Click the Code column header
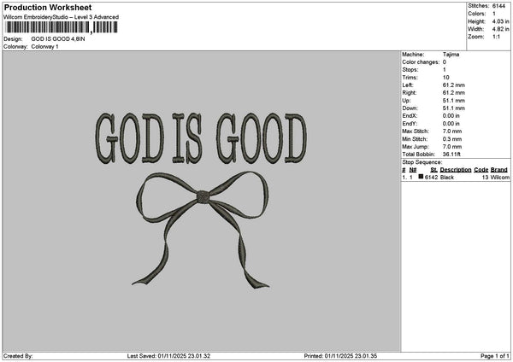This screenshot has width=513, height=362. point(481,170)
